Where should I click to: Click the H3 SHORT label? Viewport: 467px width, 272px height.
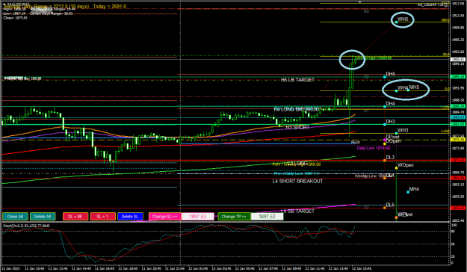(x=297, y=128)
